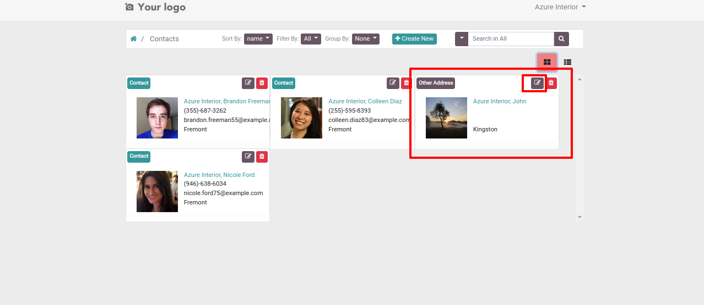
Task: Click the Kingston city text
Action: pos(485,130)
